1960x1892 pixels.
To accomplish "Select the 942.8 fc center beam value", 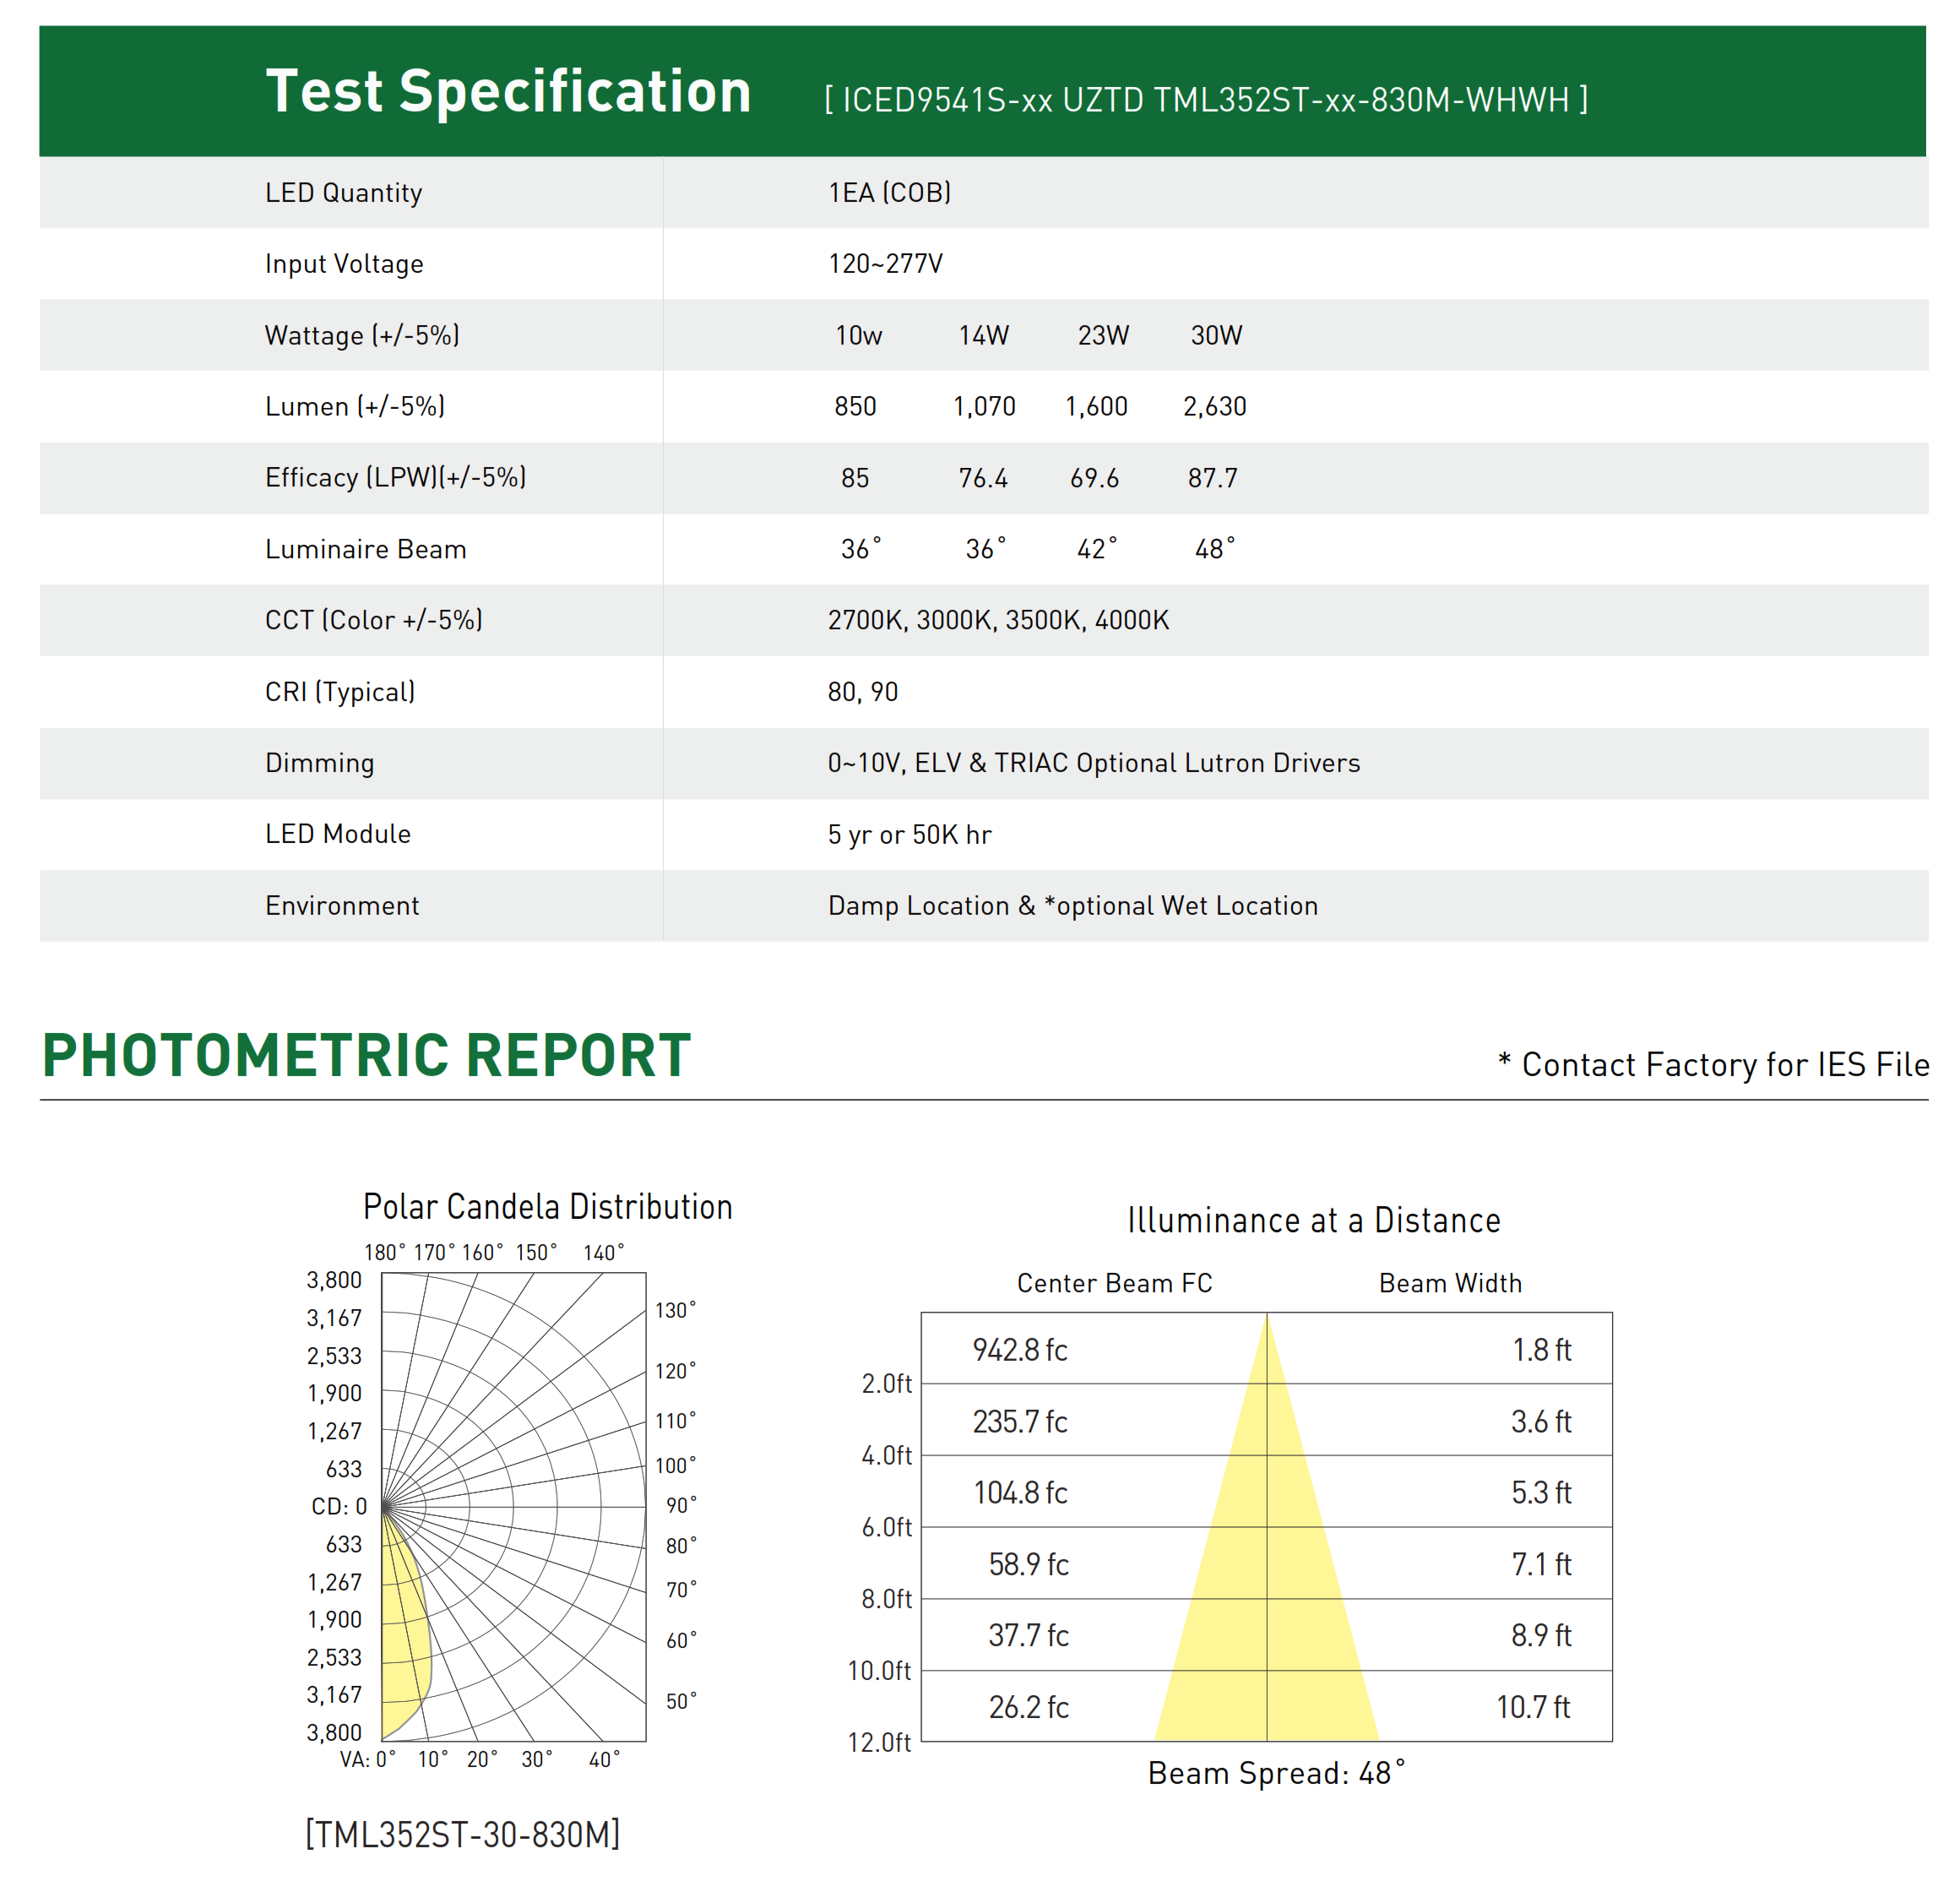I will pos(1020,1351).
